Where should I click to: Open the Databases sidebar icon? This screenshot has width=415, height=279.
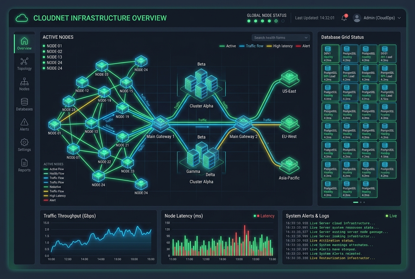pyautogui.click(x=24, y=102)
